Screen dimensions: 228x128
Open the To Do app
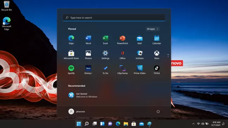pos(105,70)
